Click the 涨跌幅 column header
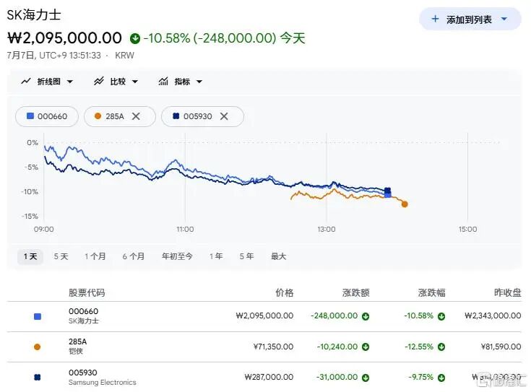The image size is (531, 392). coord(431,292)
